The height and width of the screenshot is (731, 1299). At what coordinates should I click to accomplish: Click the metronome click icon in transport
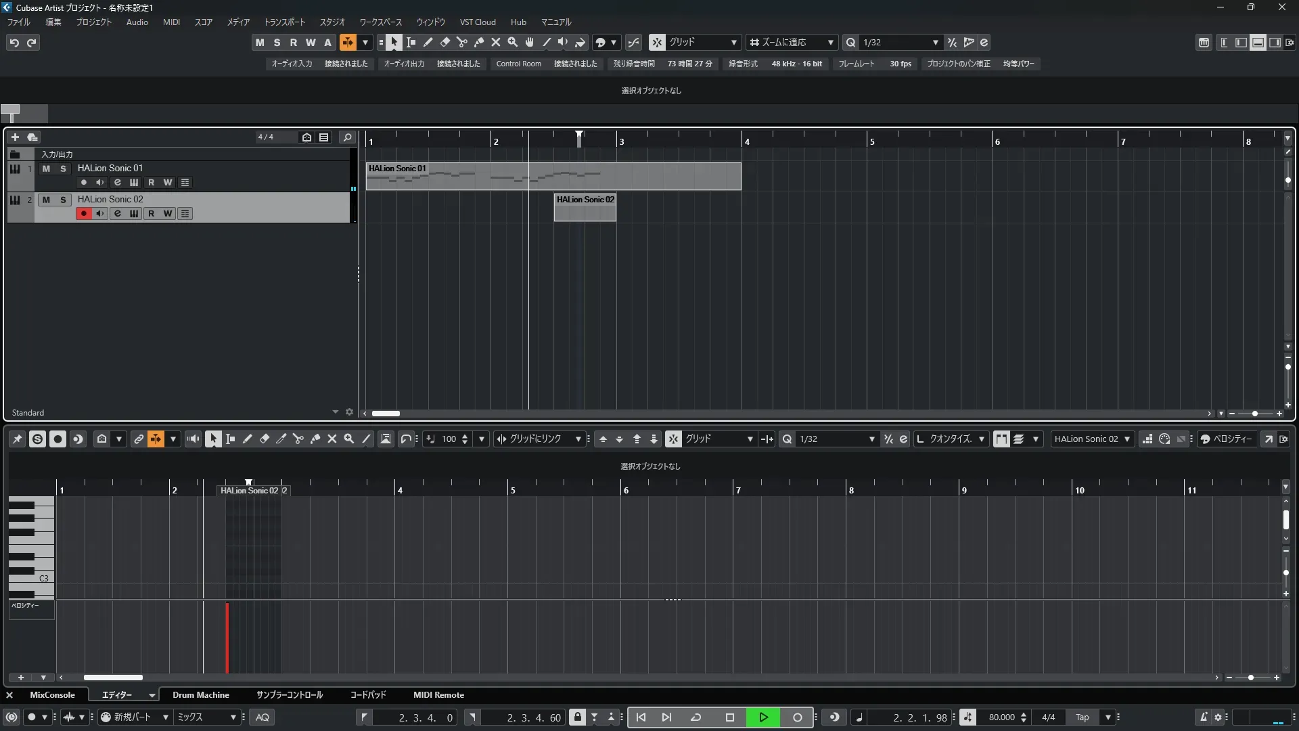[1204, 717]
